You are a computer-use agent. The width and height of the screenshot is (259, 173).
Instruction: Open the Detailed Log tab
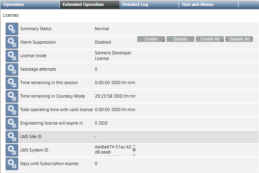point(135,5)
